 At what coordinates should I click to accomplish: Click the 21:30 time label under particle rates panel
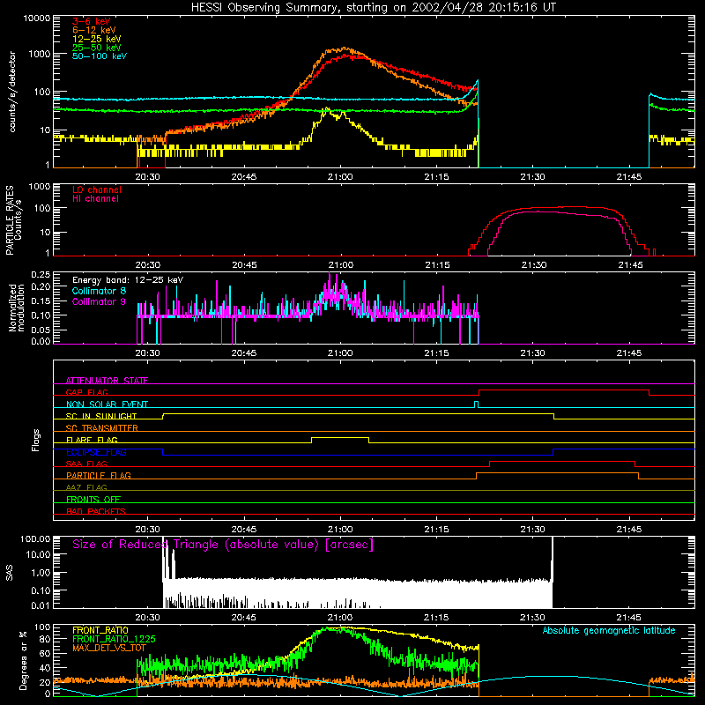tap(534, 265)
